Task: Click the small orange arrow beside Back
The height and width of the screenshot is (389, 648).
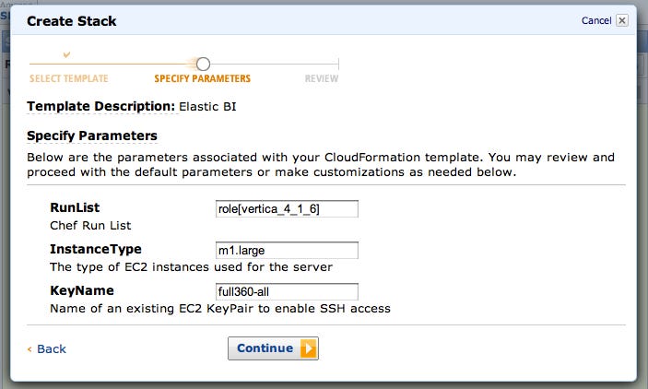Action: (x=29, y=349)
